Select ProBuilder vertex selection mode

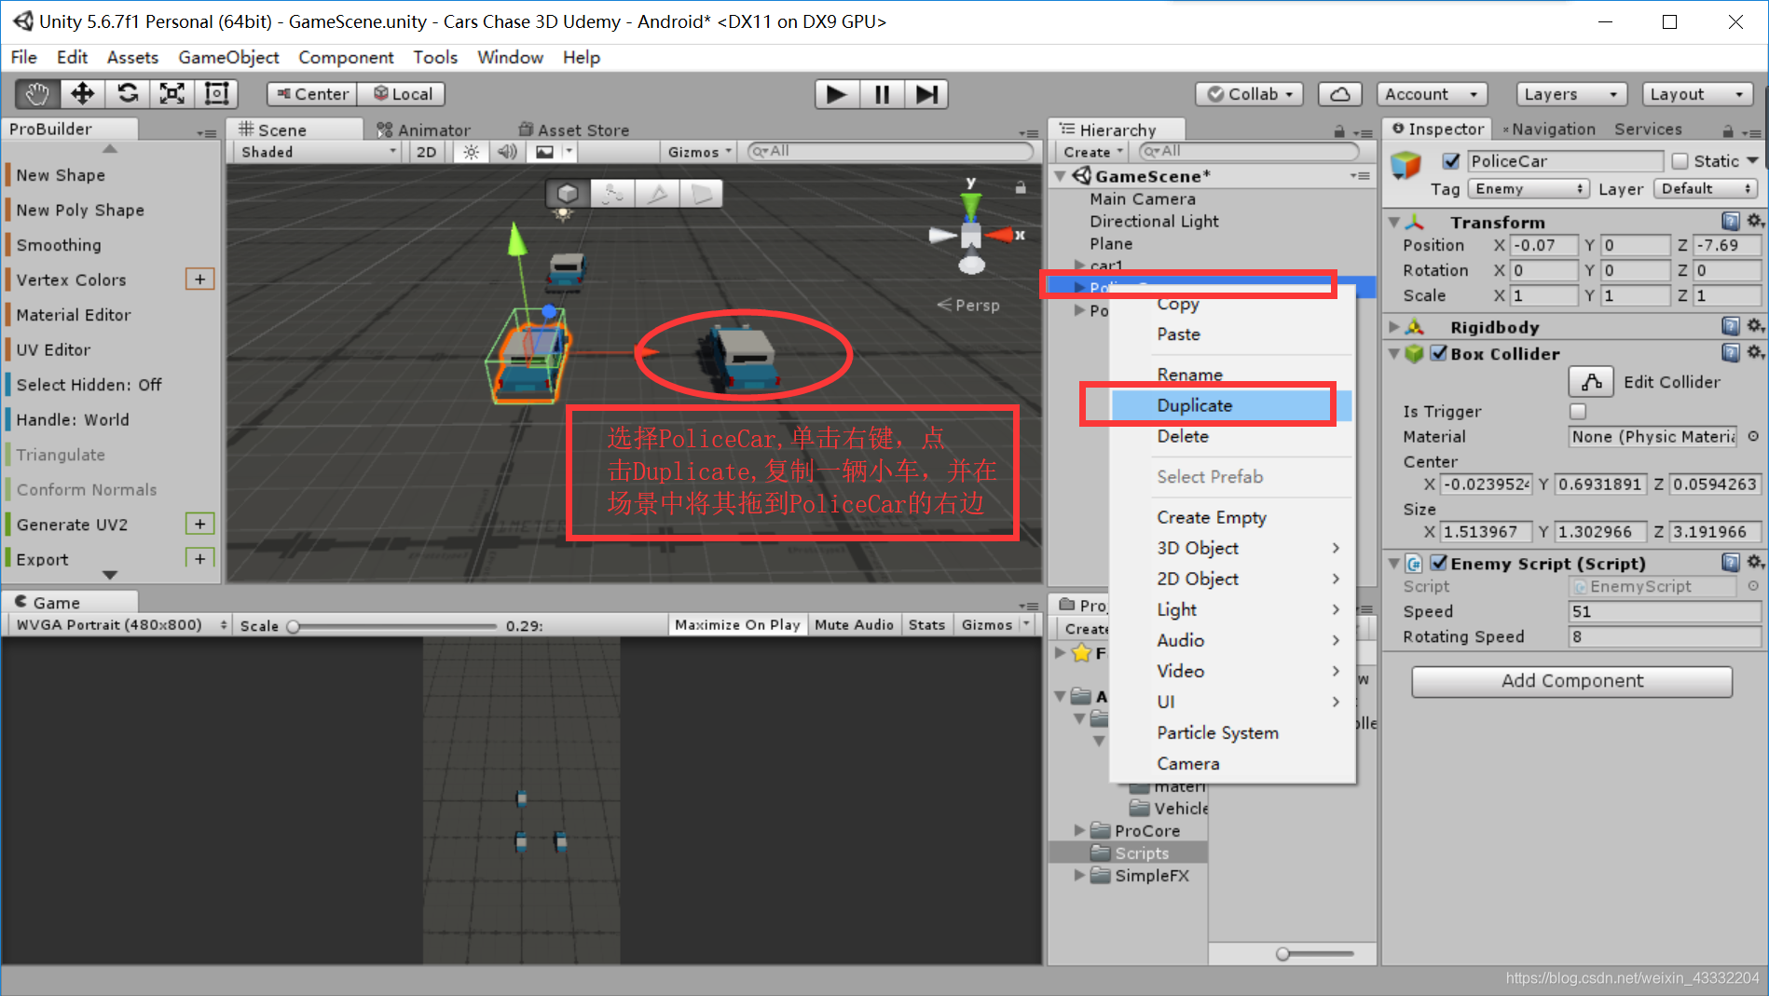tap(612, 193)
